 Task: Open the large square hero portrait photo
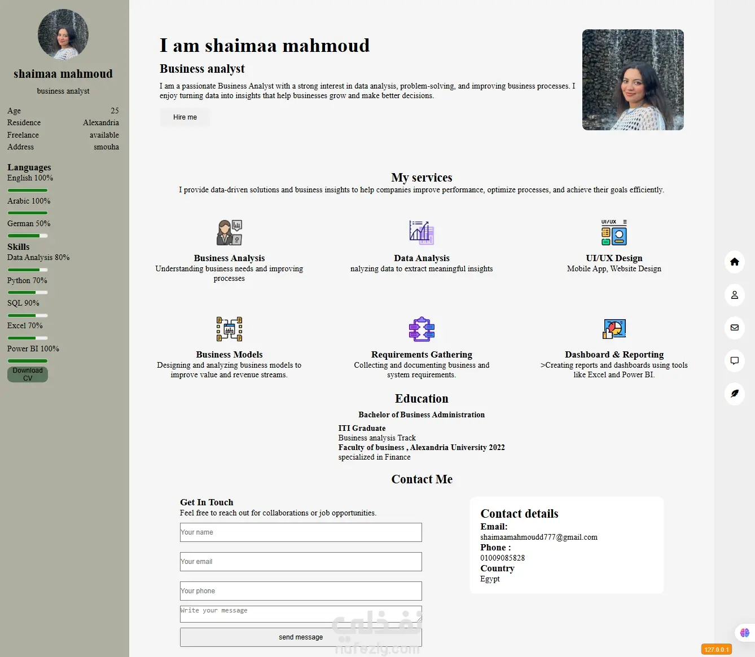(x=633, y=80)
